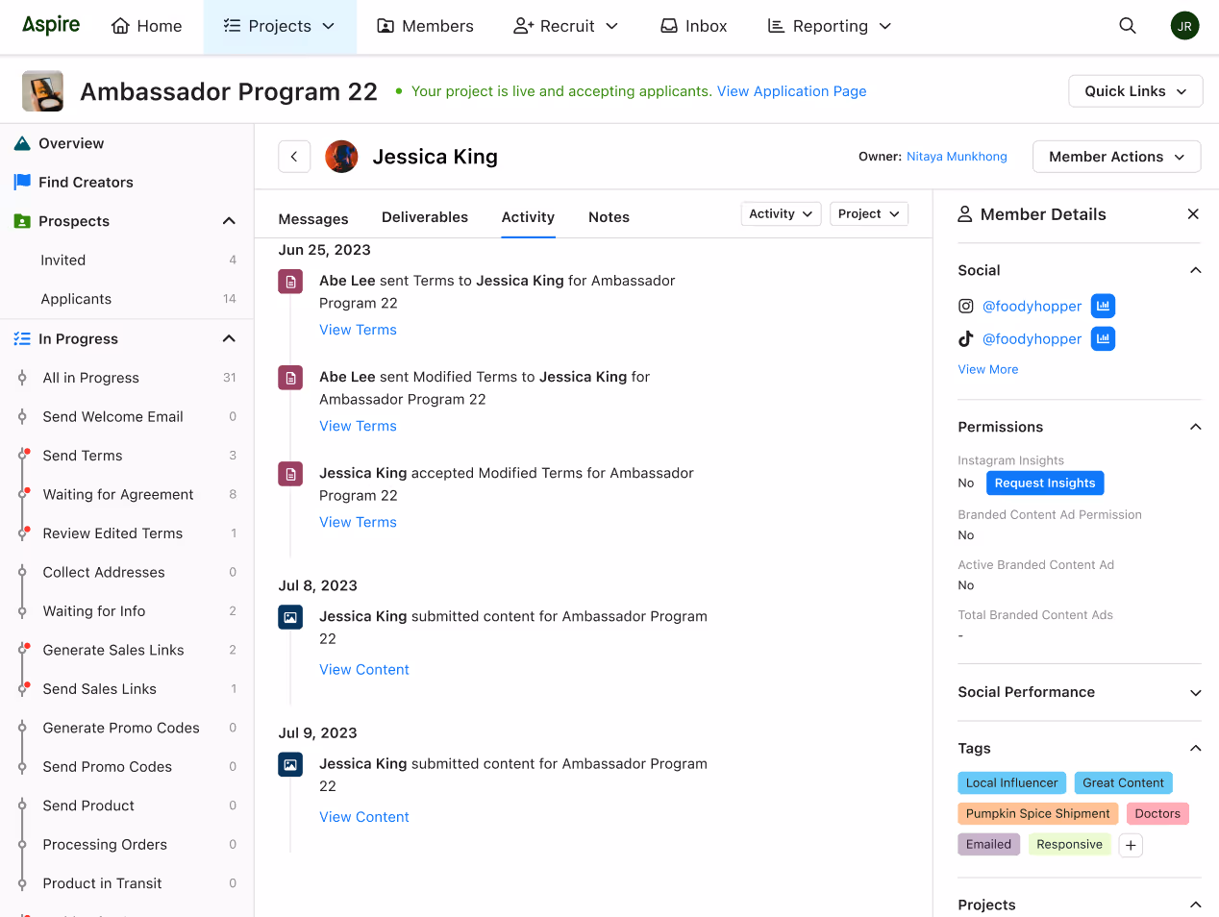Click the image icon for Jul 9 content submission

[290, 765]
